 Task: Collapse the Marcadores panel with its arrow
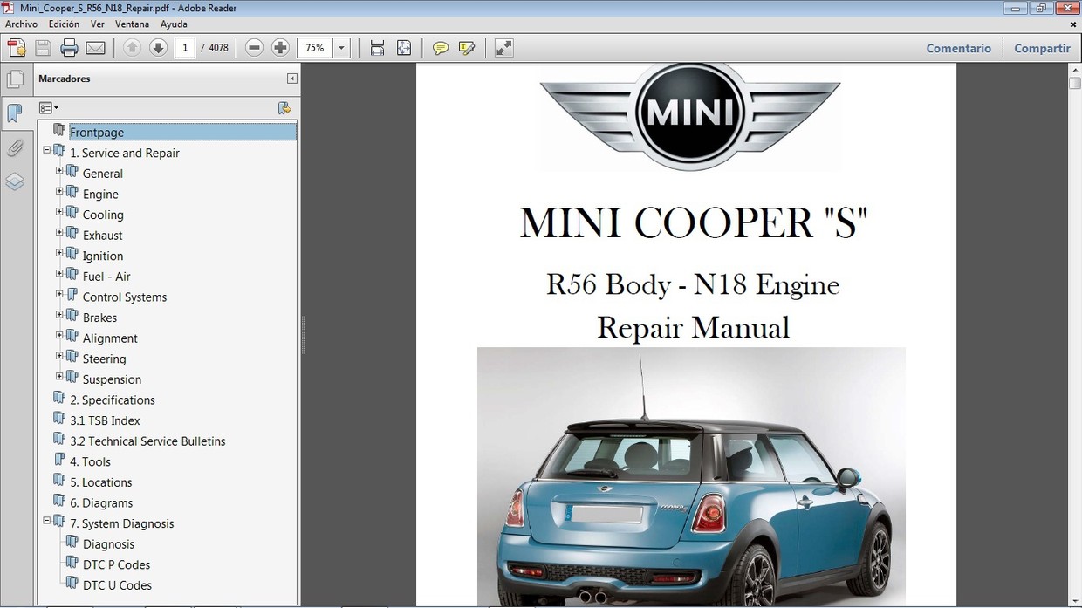click(291, 79)
